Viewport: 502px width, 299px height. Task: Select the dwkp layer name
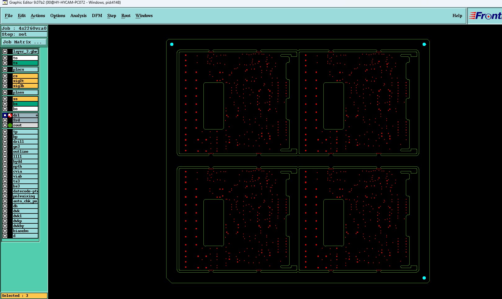[x=25, y=221]
